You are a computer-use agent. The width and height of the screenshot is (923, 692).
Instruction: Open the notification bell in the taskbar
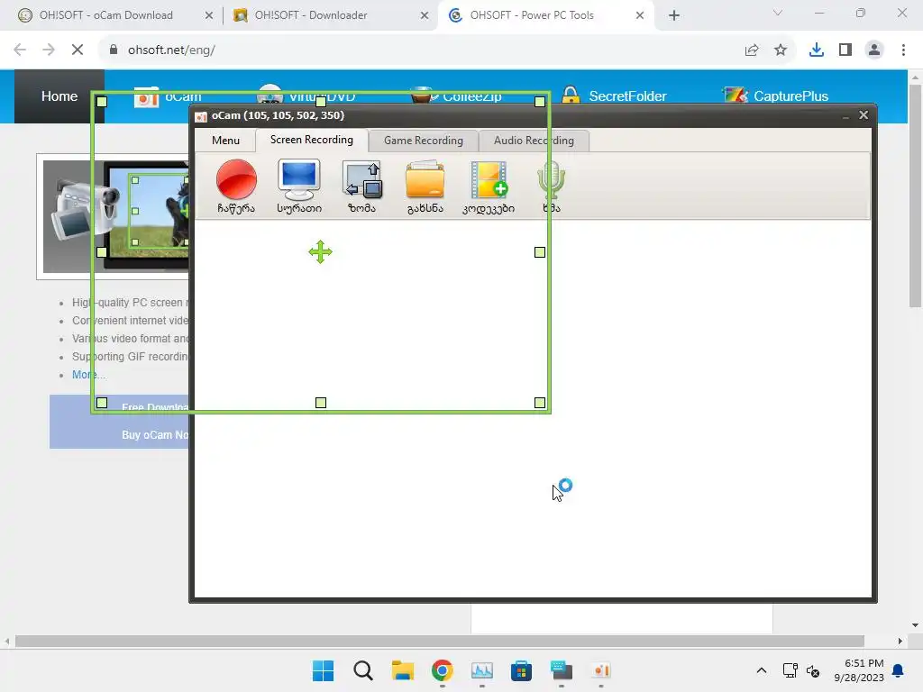pyautogui.click(x=899, y=670)
